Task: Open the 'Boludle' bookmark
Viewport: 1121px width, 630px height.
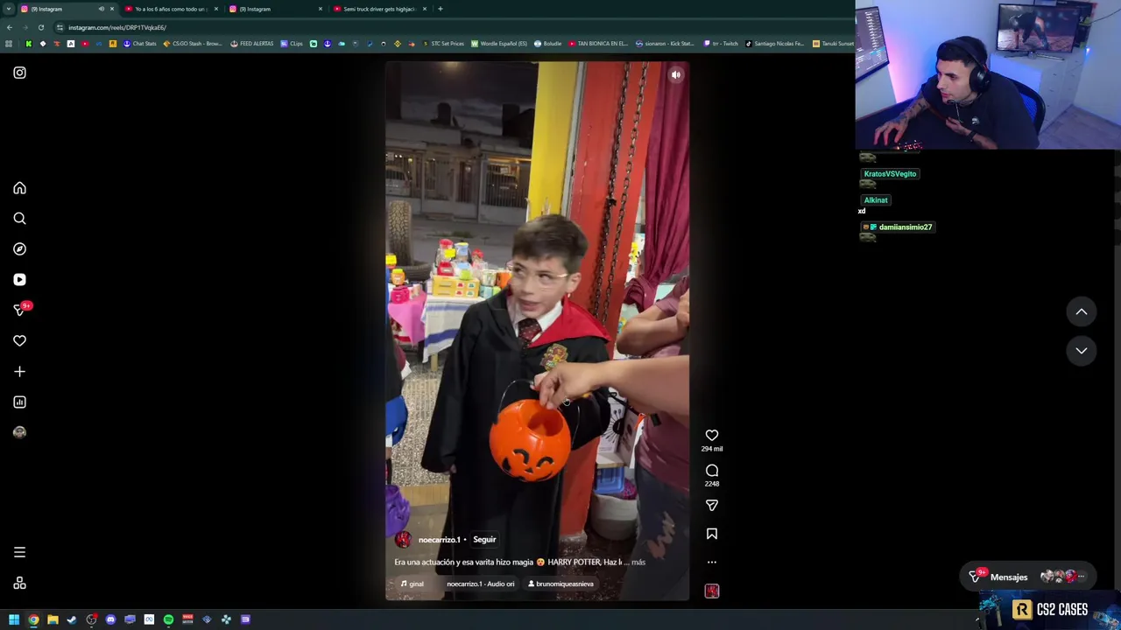Action: 547,44
